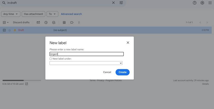Click the Cancel button in dialog
This screenshot has width=214, height=109.
point(107,72)
